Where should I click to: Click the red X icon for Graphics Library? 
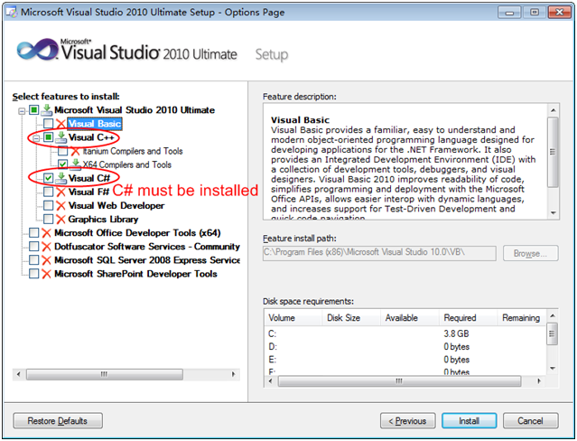click(x=60, y=220)
